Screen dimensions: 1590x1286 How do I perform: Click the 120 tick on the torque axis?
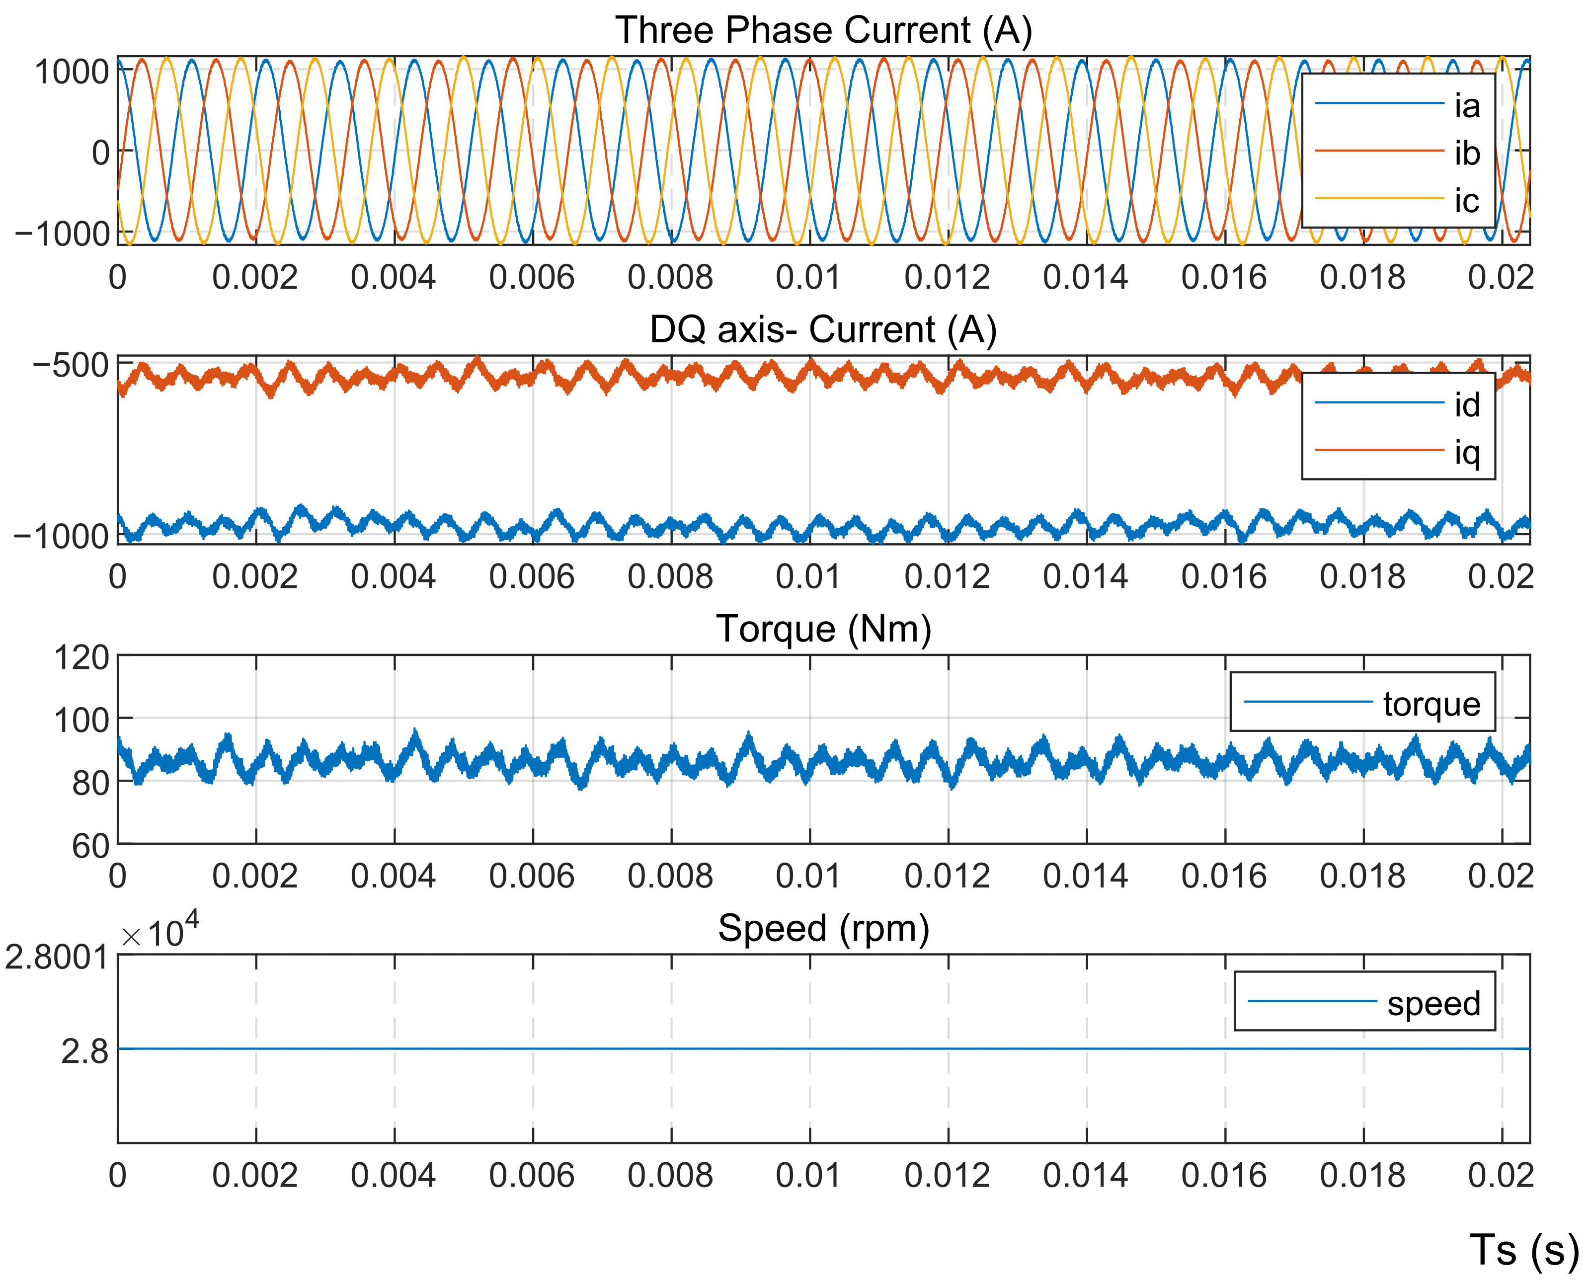(x=81, y=658)
